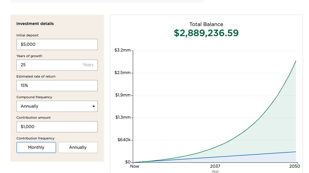Click the Contribution frequency label
This screenshot has width=309, height=173.
coord(36,138)
